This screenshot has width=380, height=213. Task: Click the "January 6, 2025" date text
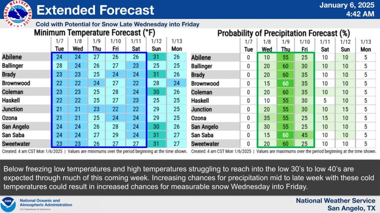[x=347, y=5]
